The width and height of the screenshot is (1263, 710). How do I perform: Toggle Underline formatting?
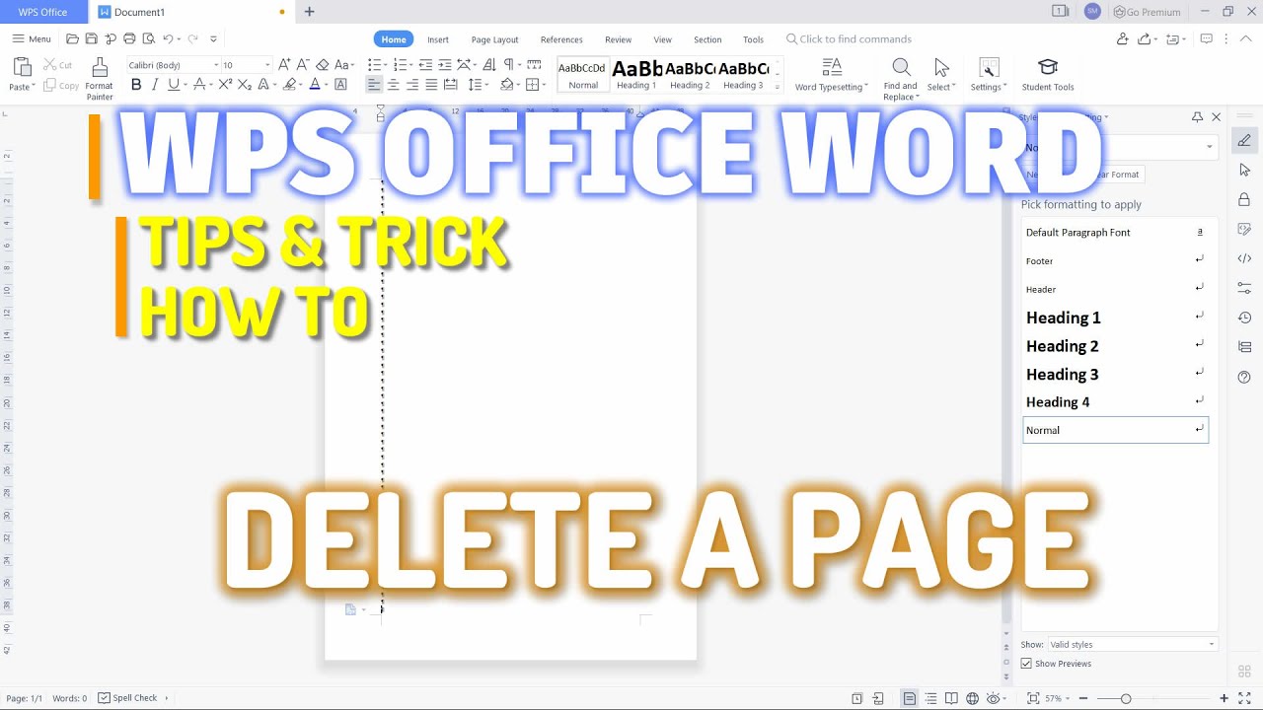pos(173,85)
